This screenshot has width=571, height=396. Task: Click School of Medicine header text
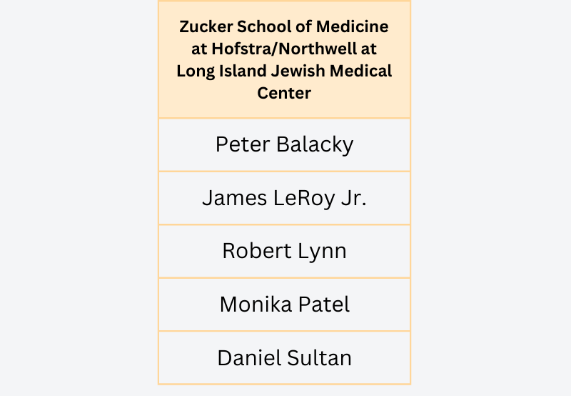313,26
